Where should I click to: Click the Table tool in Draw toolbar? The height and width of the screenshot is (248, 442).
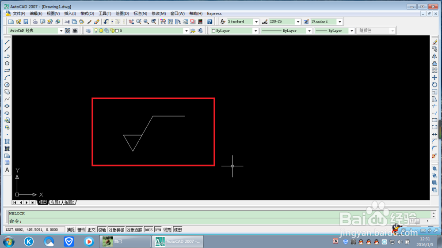coord(7,163)
